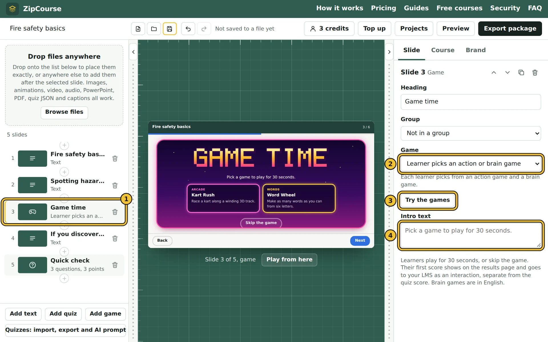
Task: Open the Guides page
Action: point(416,8)
